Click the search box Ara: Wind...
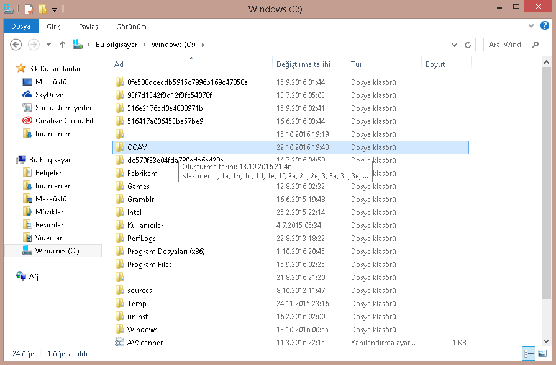The height and width of the screenshot is (365, 556). [506, 45]
